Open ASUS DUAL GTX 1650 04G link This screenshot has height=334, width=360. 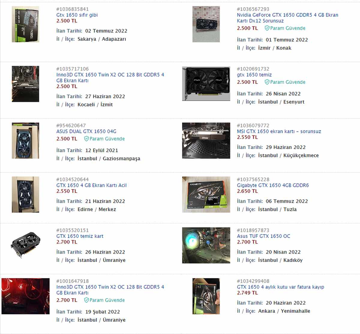coord(86,131)
